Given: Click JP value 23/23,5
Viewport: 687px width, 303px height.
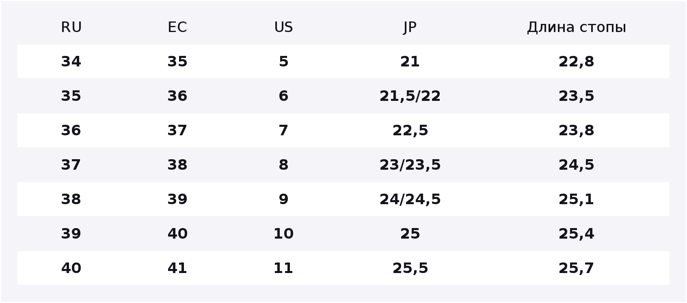Looking at the screenshot, I should 410,165.
